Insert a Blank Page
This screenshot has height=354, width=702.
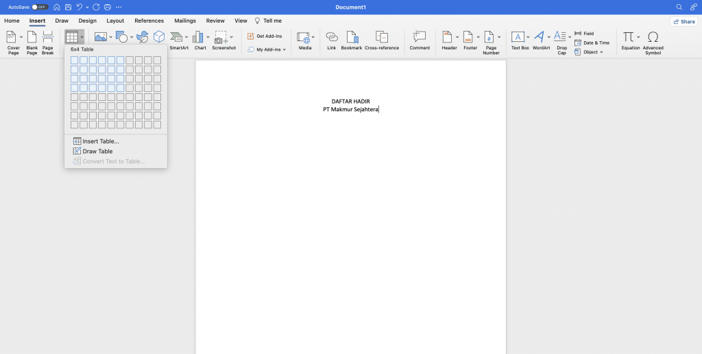32,42
